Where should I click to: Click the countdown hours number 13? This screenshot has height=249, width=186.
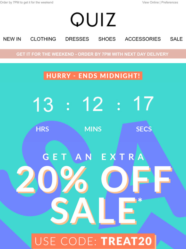43,104
